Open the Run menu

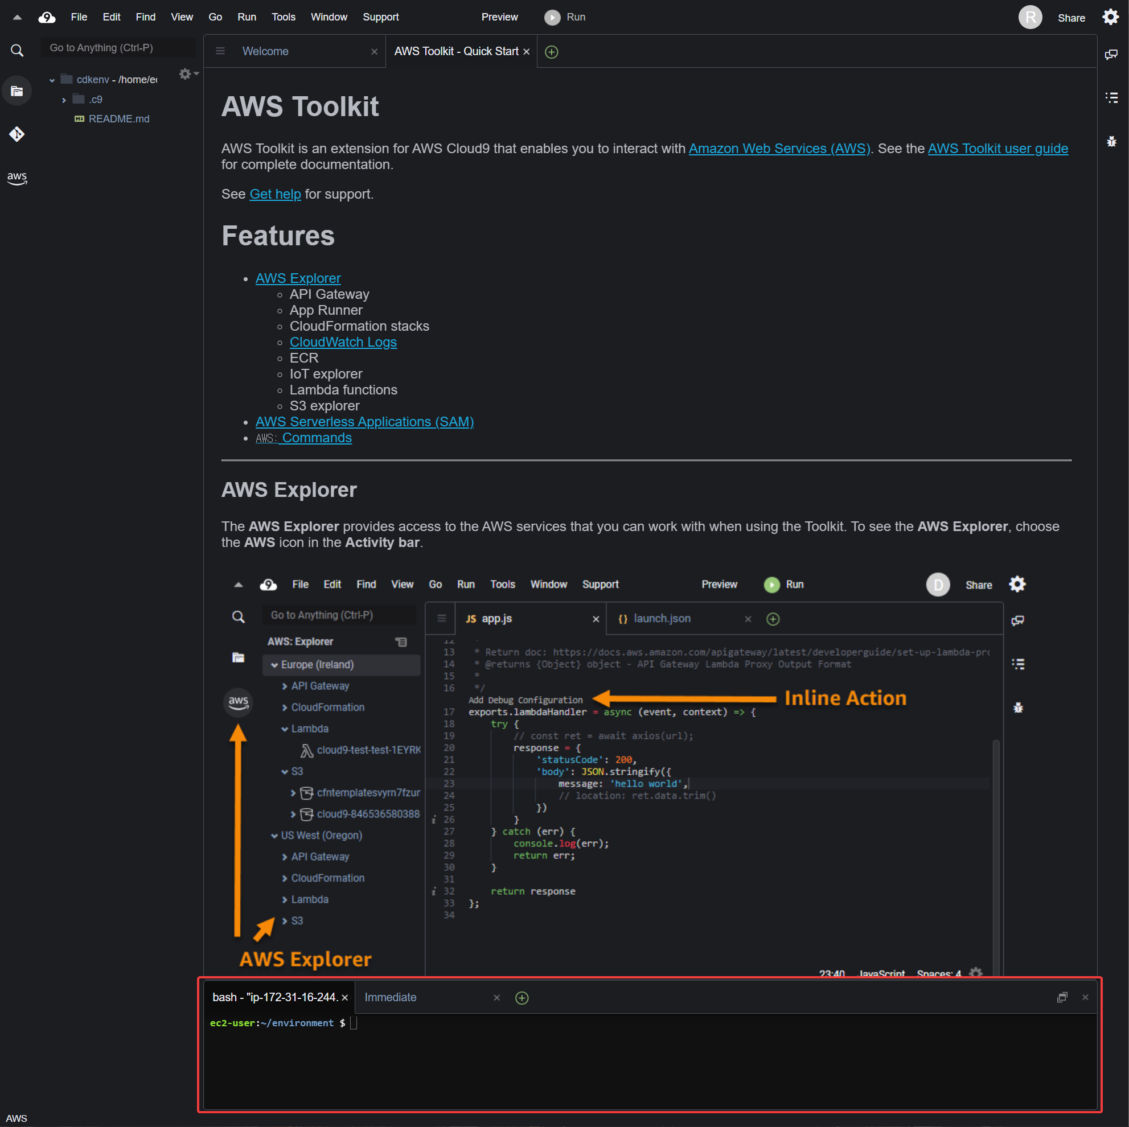[x=247, y=17]
